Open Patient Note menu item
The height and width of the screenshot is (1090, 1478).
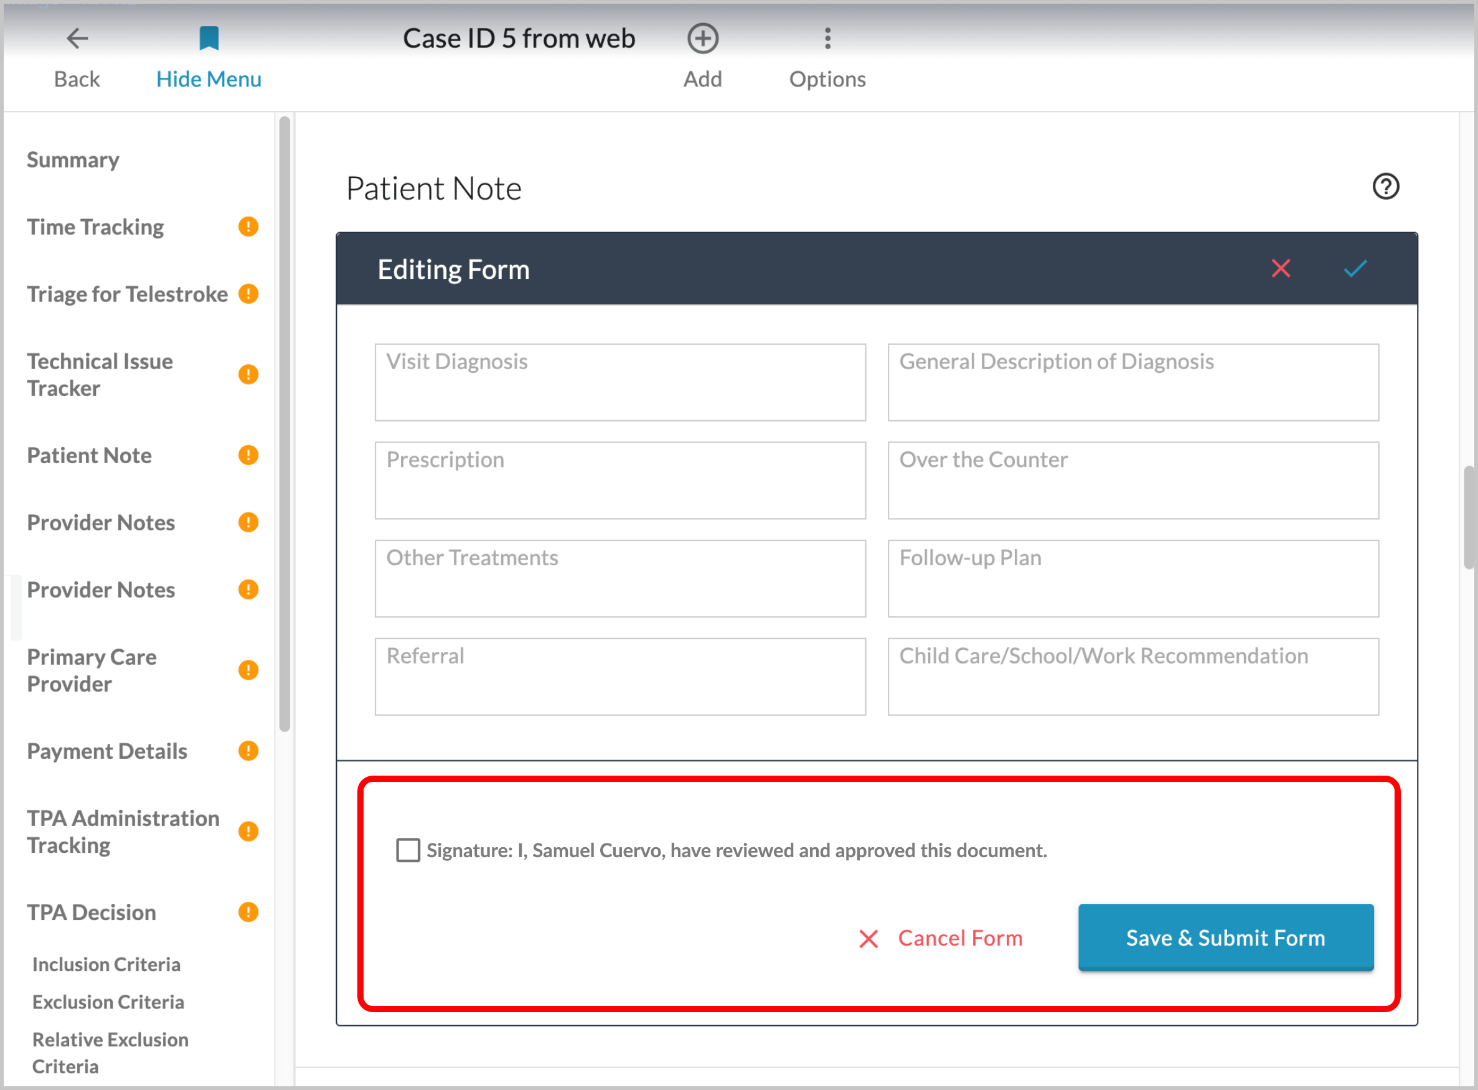tap(90, 455)
